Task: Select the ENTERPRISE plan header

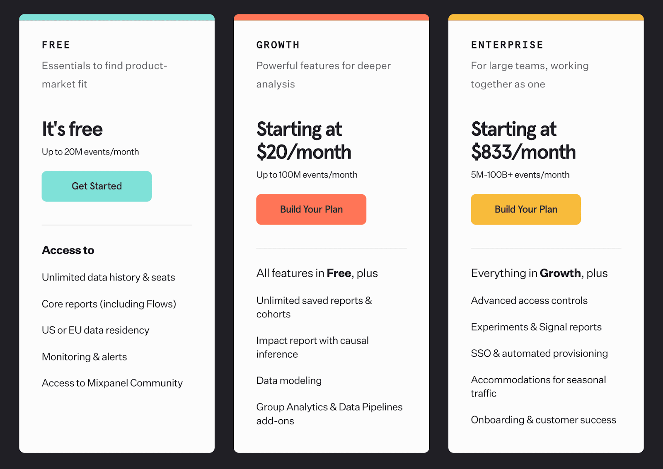Action: click(x=507, y=45)
